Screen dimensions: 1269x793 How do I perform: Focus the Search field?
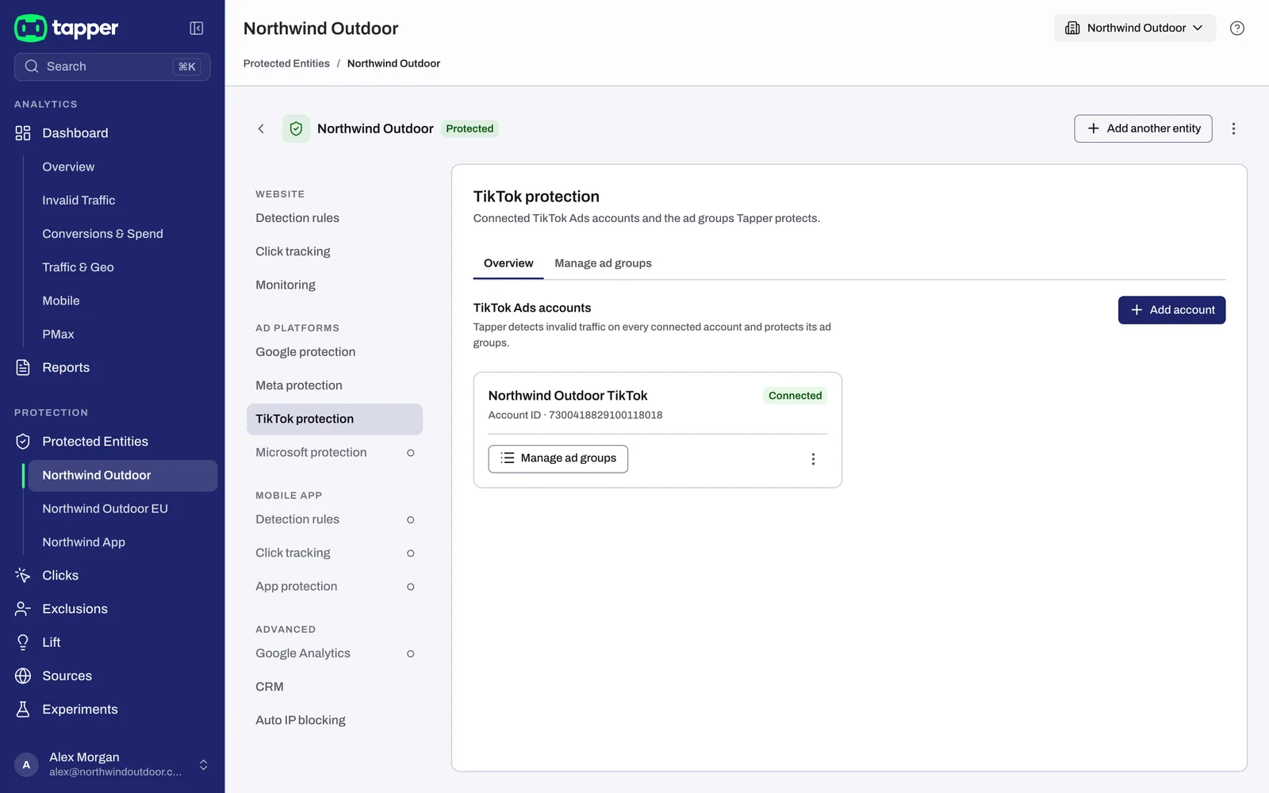112,67
